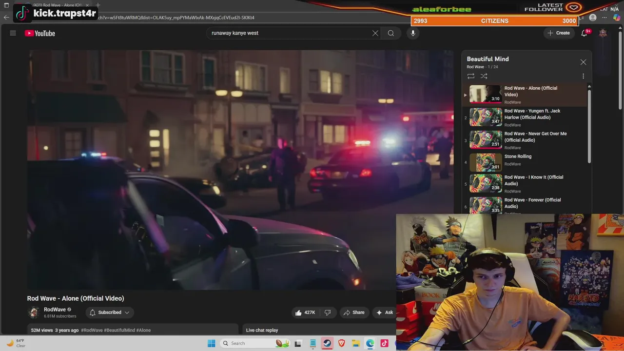Click the browser address bar URL
The image size is (624, 351).
pos(175,18)
